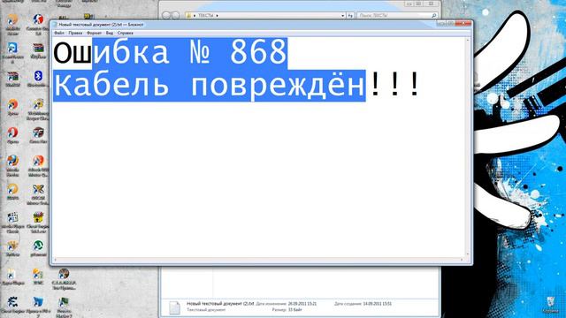
Task: Select the green flag icon at bottom of desktop
Action: tap(64, 307)
